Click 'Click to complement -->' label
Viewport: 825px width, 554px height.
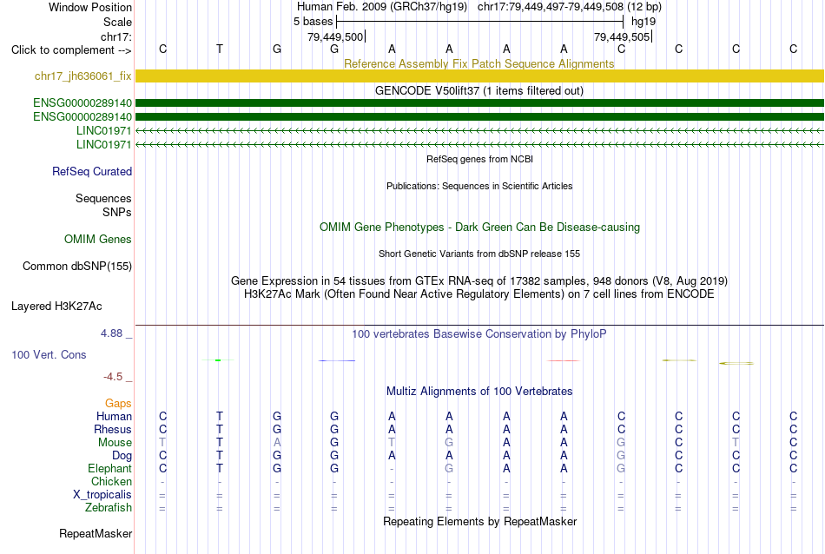(x=71, y=50)
